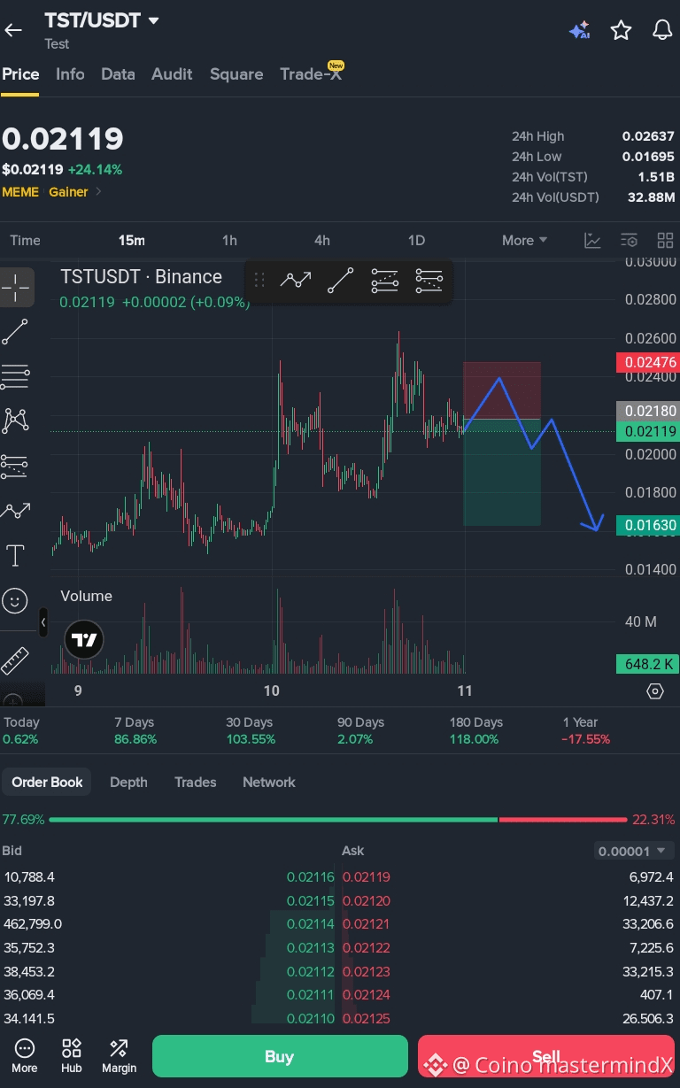680x1088 pixels.
Task: Select short position tool in floating toolbar
Action: click(x=429, y=281)
